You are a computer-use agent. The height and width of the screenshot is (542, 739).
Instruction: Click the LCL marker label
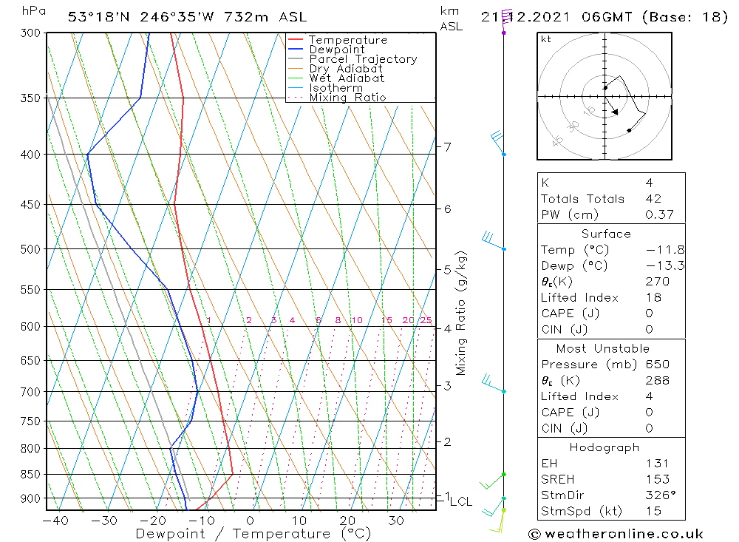coord(461,501)
